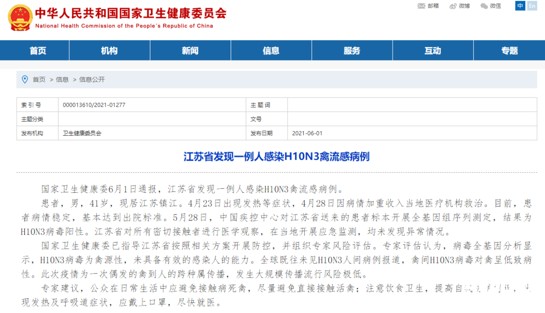This screenshot has width=545, height=313.
Task: Open the 新闻 navigation tab
Action: pos(190,50)
